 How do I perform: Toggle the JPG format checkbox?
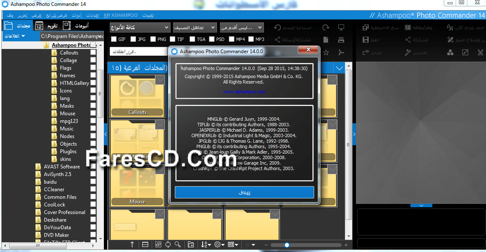(x=133, y=39)
